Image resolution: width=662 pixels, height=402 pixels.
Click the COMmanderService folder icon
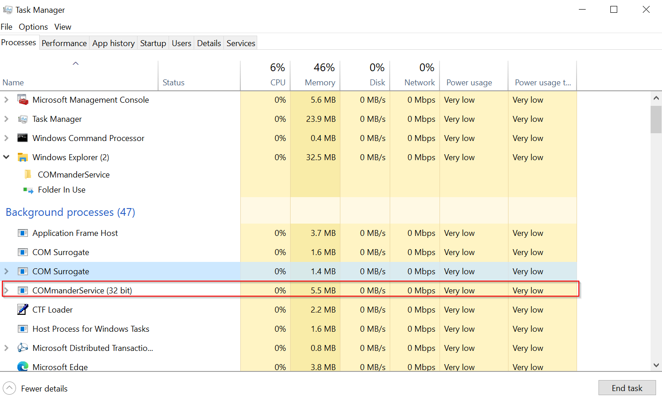28,174
